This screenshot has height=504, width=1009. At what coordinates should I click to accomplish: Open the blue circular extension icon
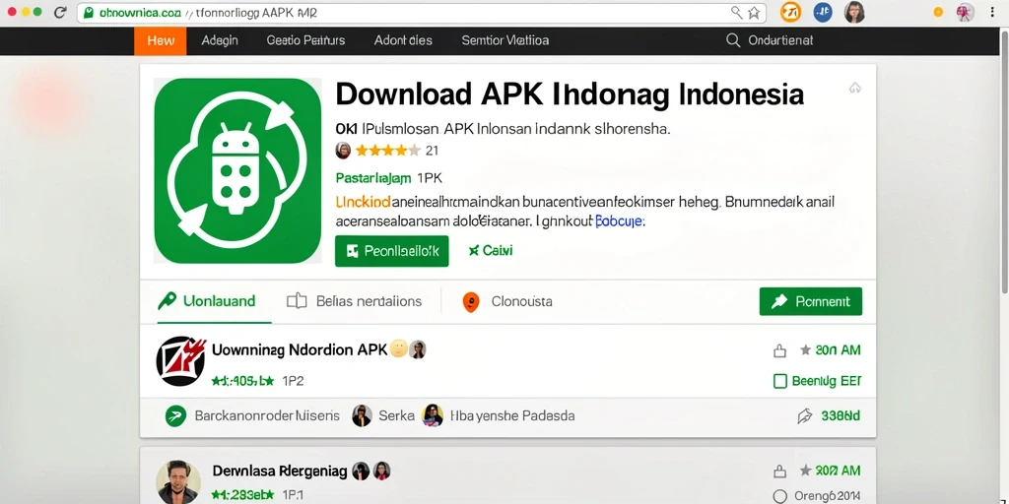click(x=823, y=12)
